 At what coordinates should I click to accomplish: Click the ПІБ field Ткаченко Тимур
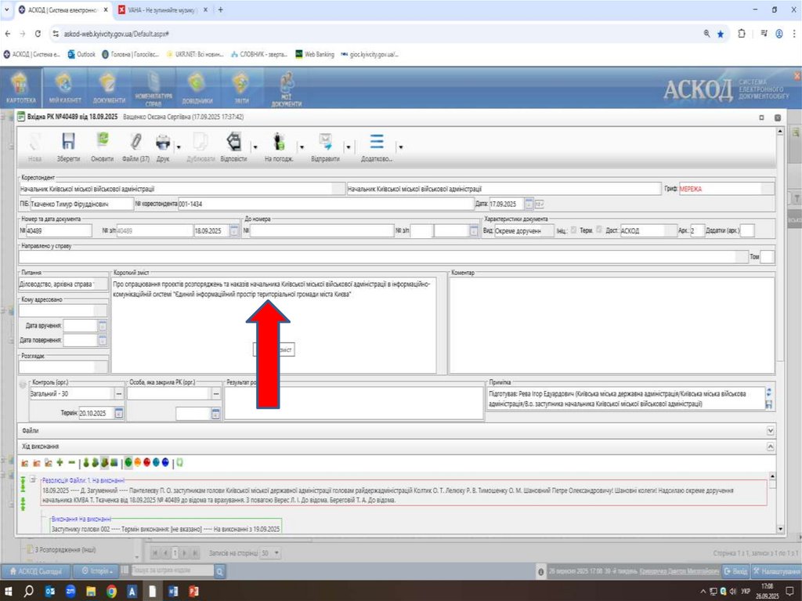pos(81,204)
